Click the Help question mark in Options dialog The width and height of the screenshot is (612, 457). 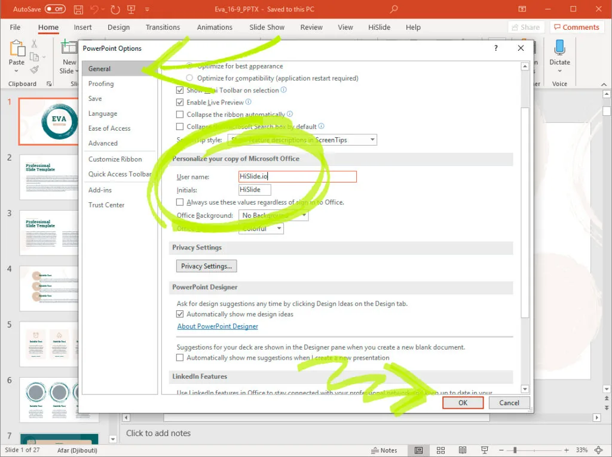point(495,48)
